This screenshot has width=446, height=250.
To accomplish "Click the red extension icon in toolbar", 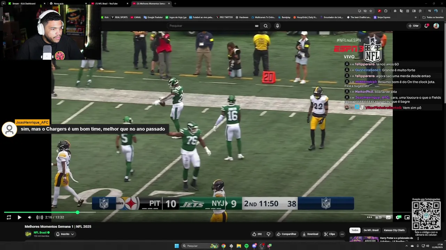I will click(x=379, y=11).
